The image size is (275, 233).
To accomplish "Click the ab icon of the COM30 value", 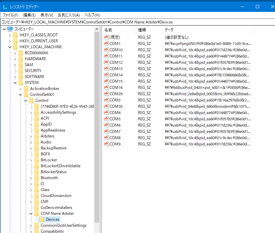I will pos(106,106).
